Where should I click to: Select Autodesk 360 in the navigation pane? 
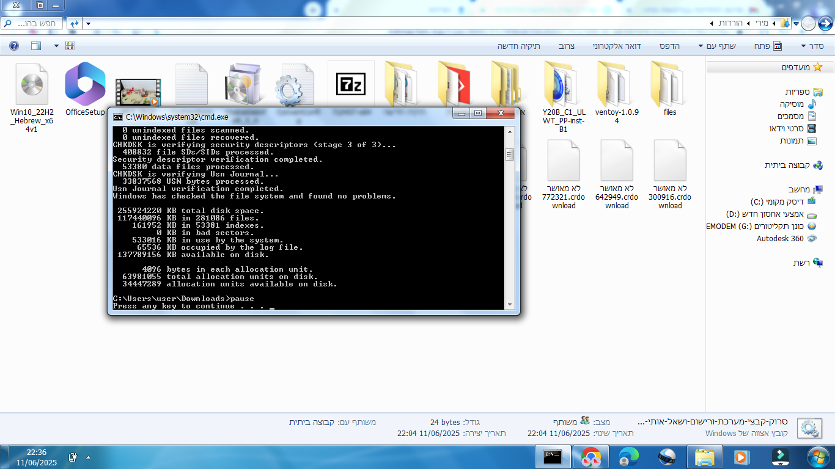tap(787, 238)
